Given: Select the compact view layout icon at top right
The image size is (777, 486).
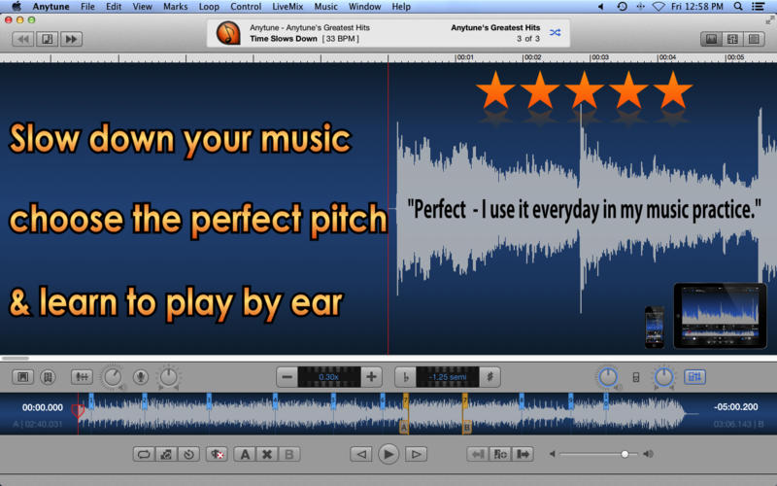Looking at the screenshot, I should pos(754,39).
